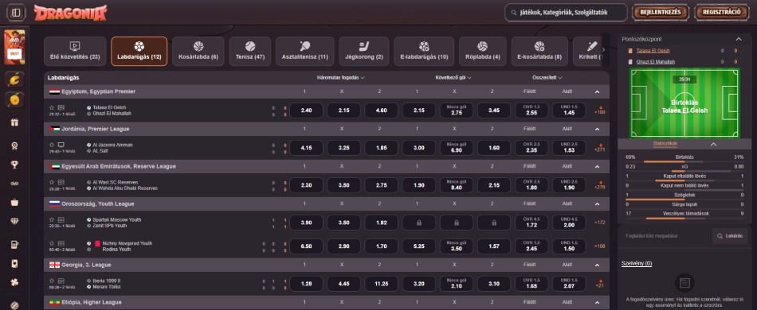Favorite the Al Wasl SC Reserves match star

coord(52,182)
